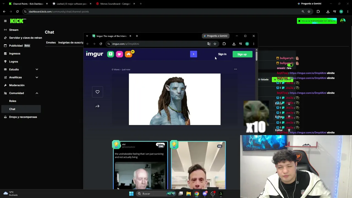Screen dimensions: 352x198
Task: Open the Windows Start menu
Action: (x=131, y=194)
